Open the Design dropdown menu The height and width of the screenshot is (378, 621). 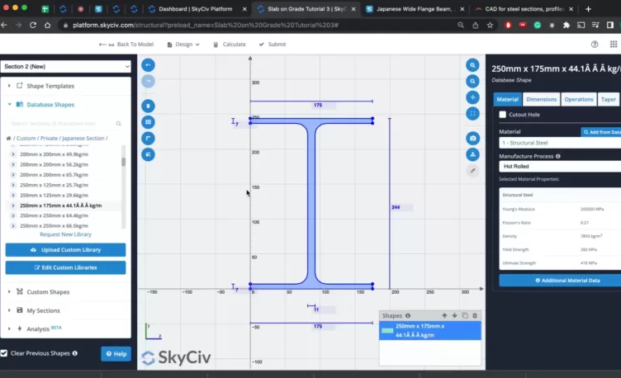183,45
